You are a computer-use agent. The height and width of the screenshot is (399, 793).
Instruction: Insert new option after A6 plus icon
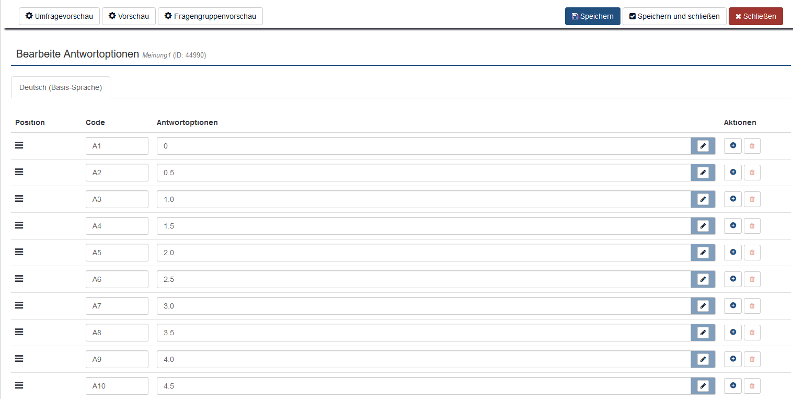pos(732,279)
